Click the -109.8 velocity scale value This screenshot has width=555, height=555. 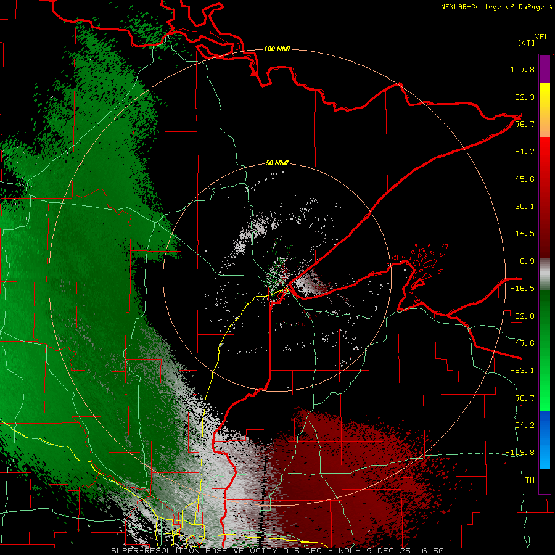520,453
